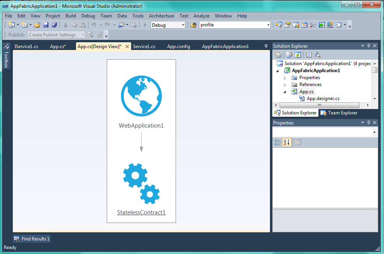Viewport: 384px width, 254px height.
Task: Switch to the App.config tab
Action: point(178,46)
